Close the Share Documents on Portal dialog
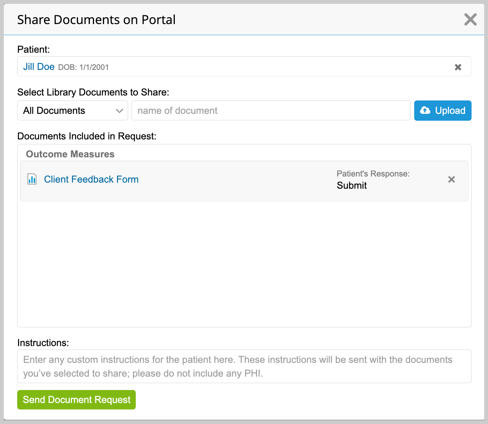The width and height of the screenshot is (488, 424). (470, 19)
